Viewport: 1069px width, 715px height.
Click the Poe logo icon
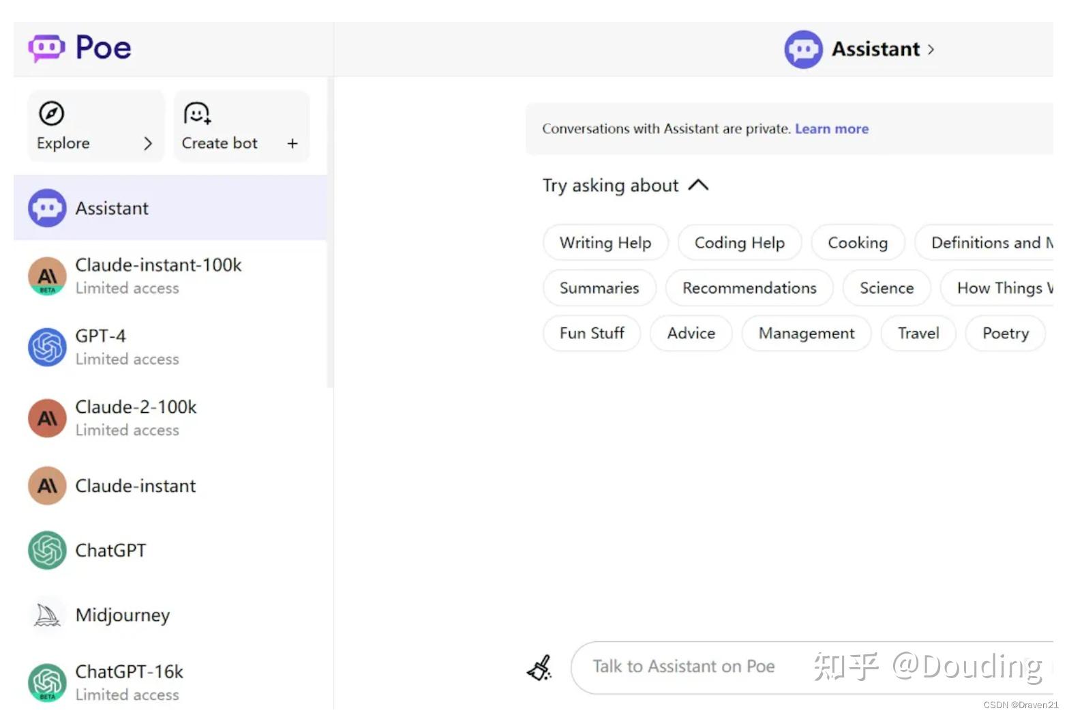[46, 48]
